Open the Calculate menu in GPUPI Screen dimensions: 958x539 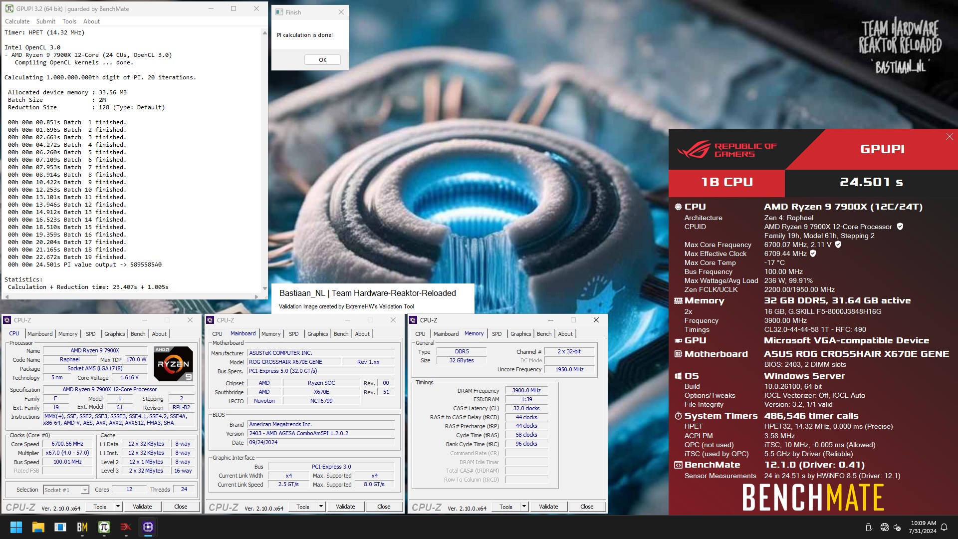17,21
